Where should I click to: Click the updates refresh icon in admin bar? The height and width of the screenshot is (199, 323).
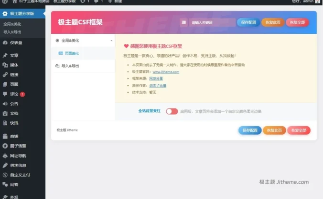pos(83,1)
